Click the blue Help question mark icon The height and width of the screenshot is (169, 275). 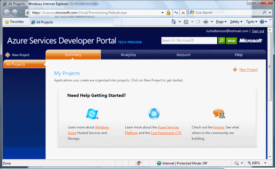click(262, 22)
